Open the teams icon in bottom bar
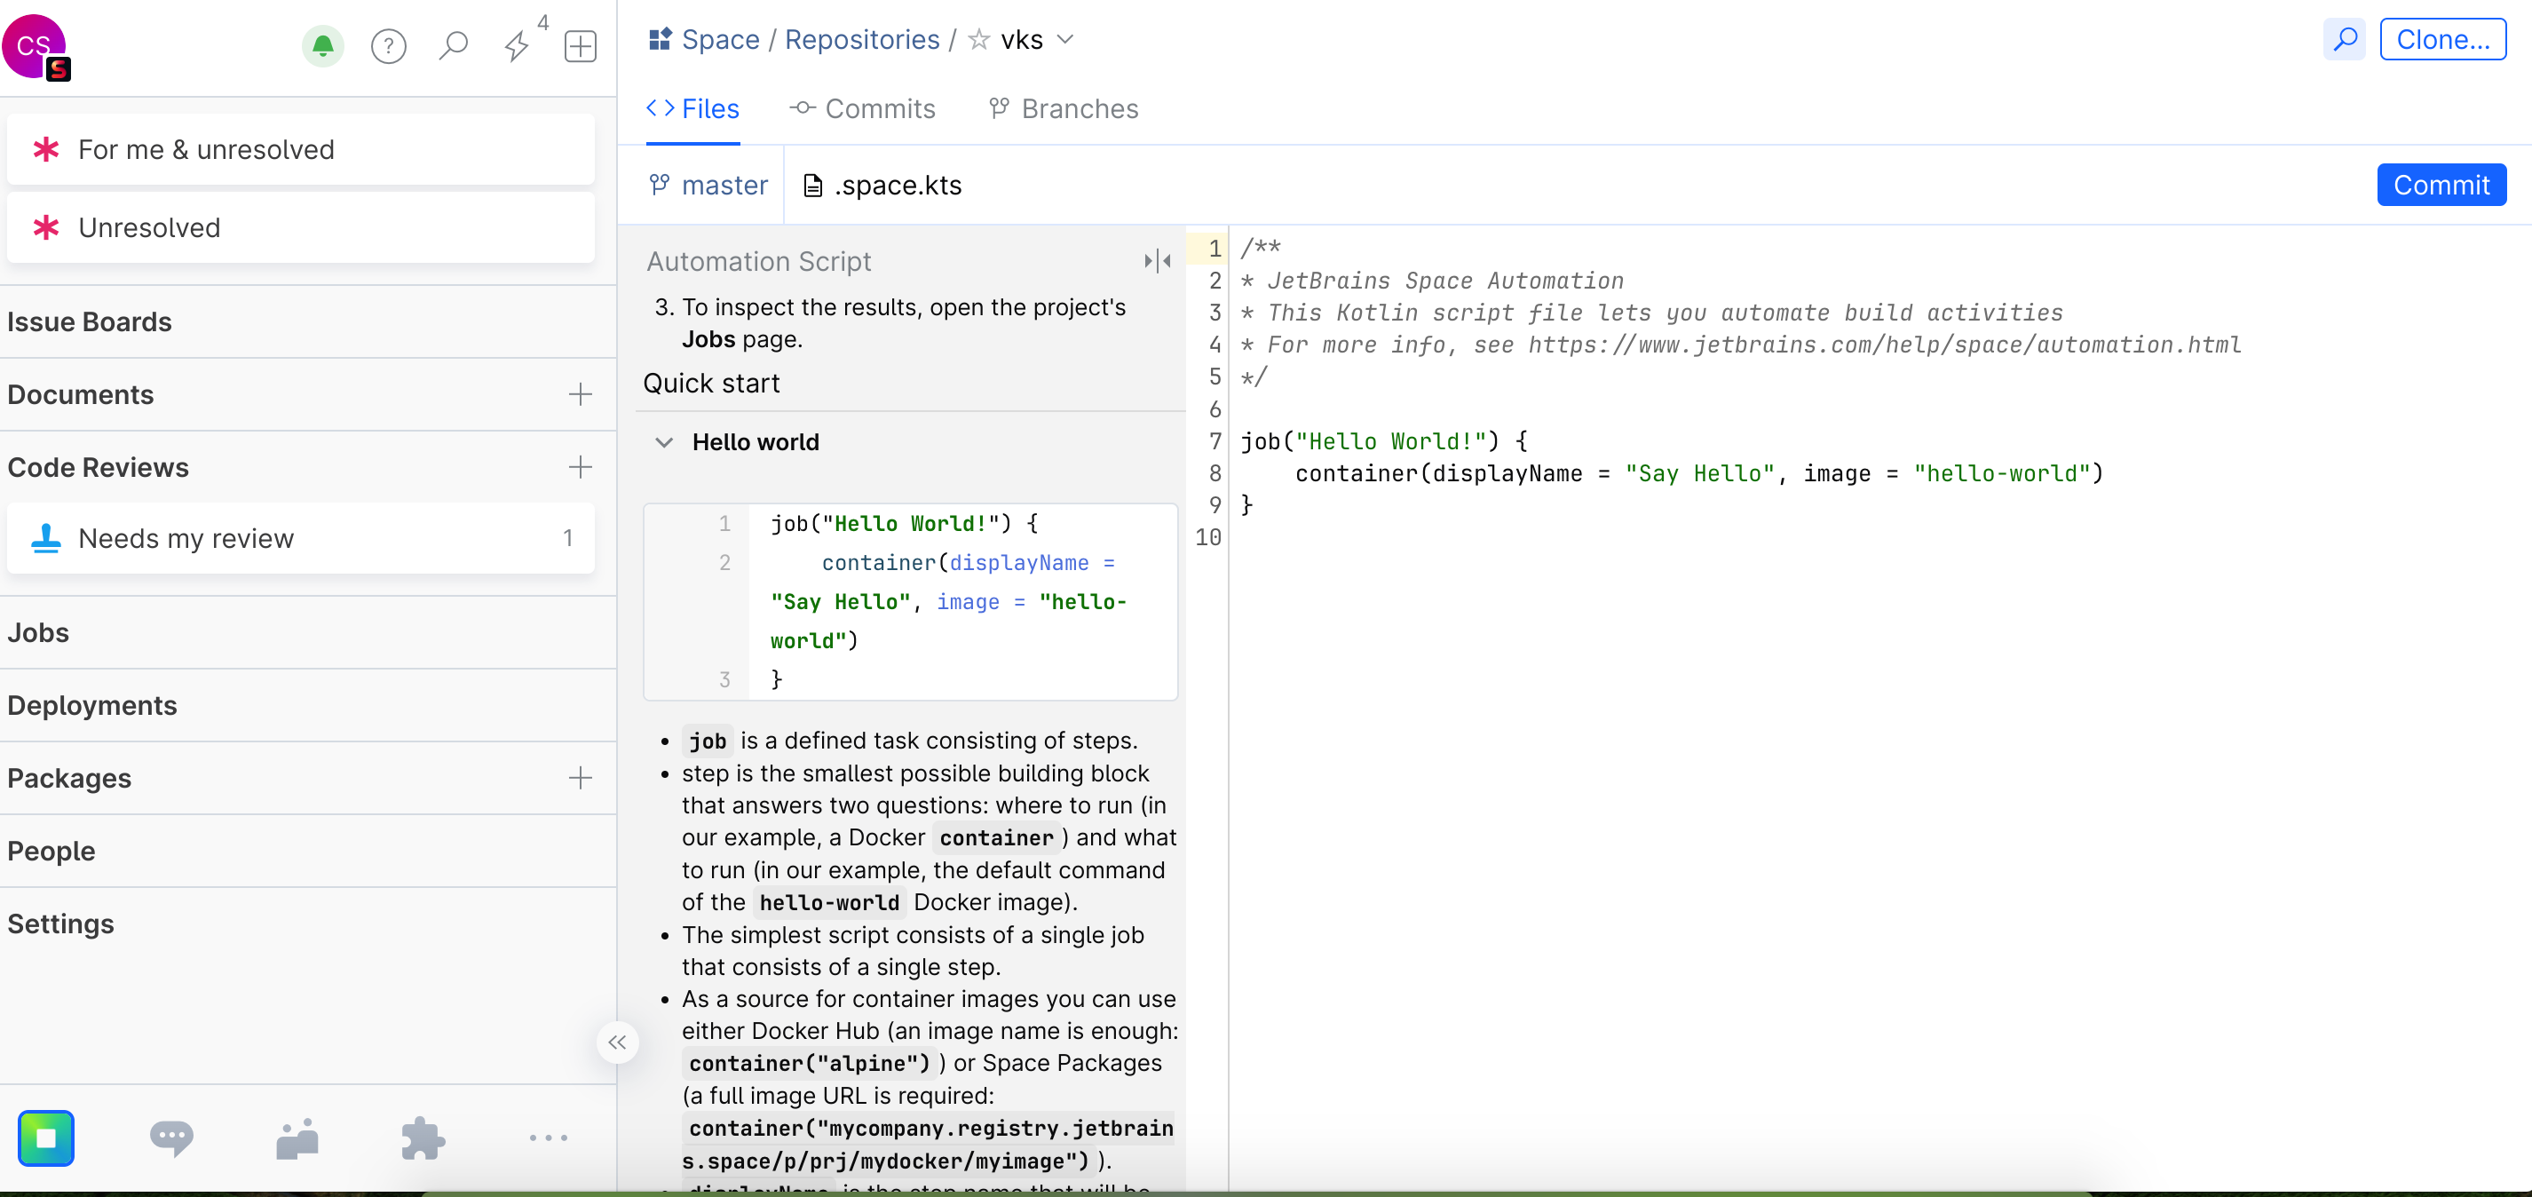2532x1197 pixels. (297, 1138)
